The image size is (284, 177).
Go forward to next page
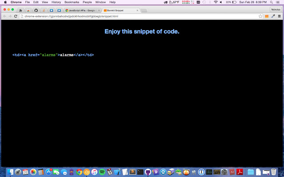(x=10, y=16)
